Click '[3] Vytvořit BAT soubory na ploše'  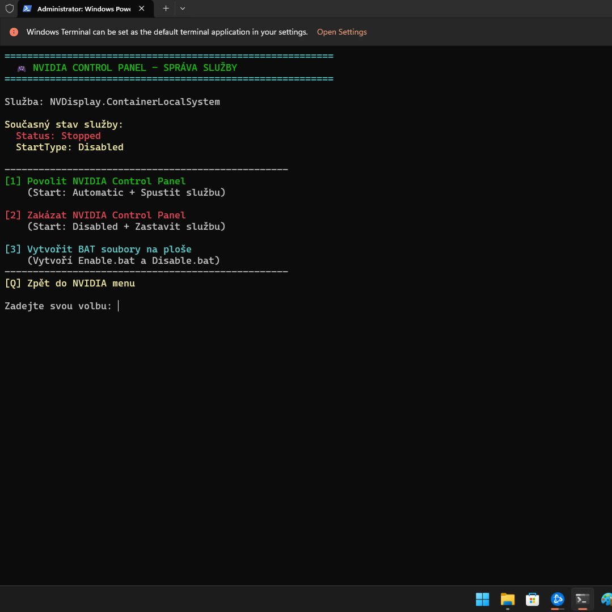point(98,249)
